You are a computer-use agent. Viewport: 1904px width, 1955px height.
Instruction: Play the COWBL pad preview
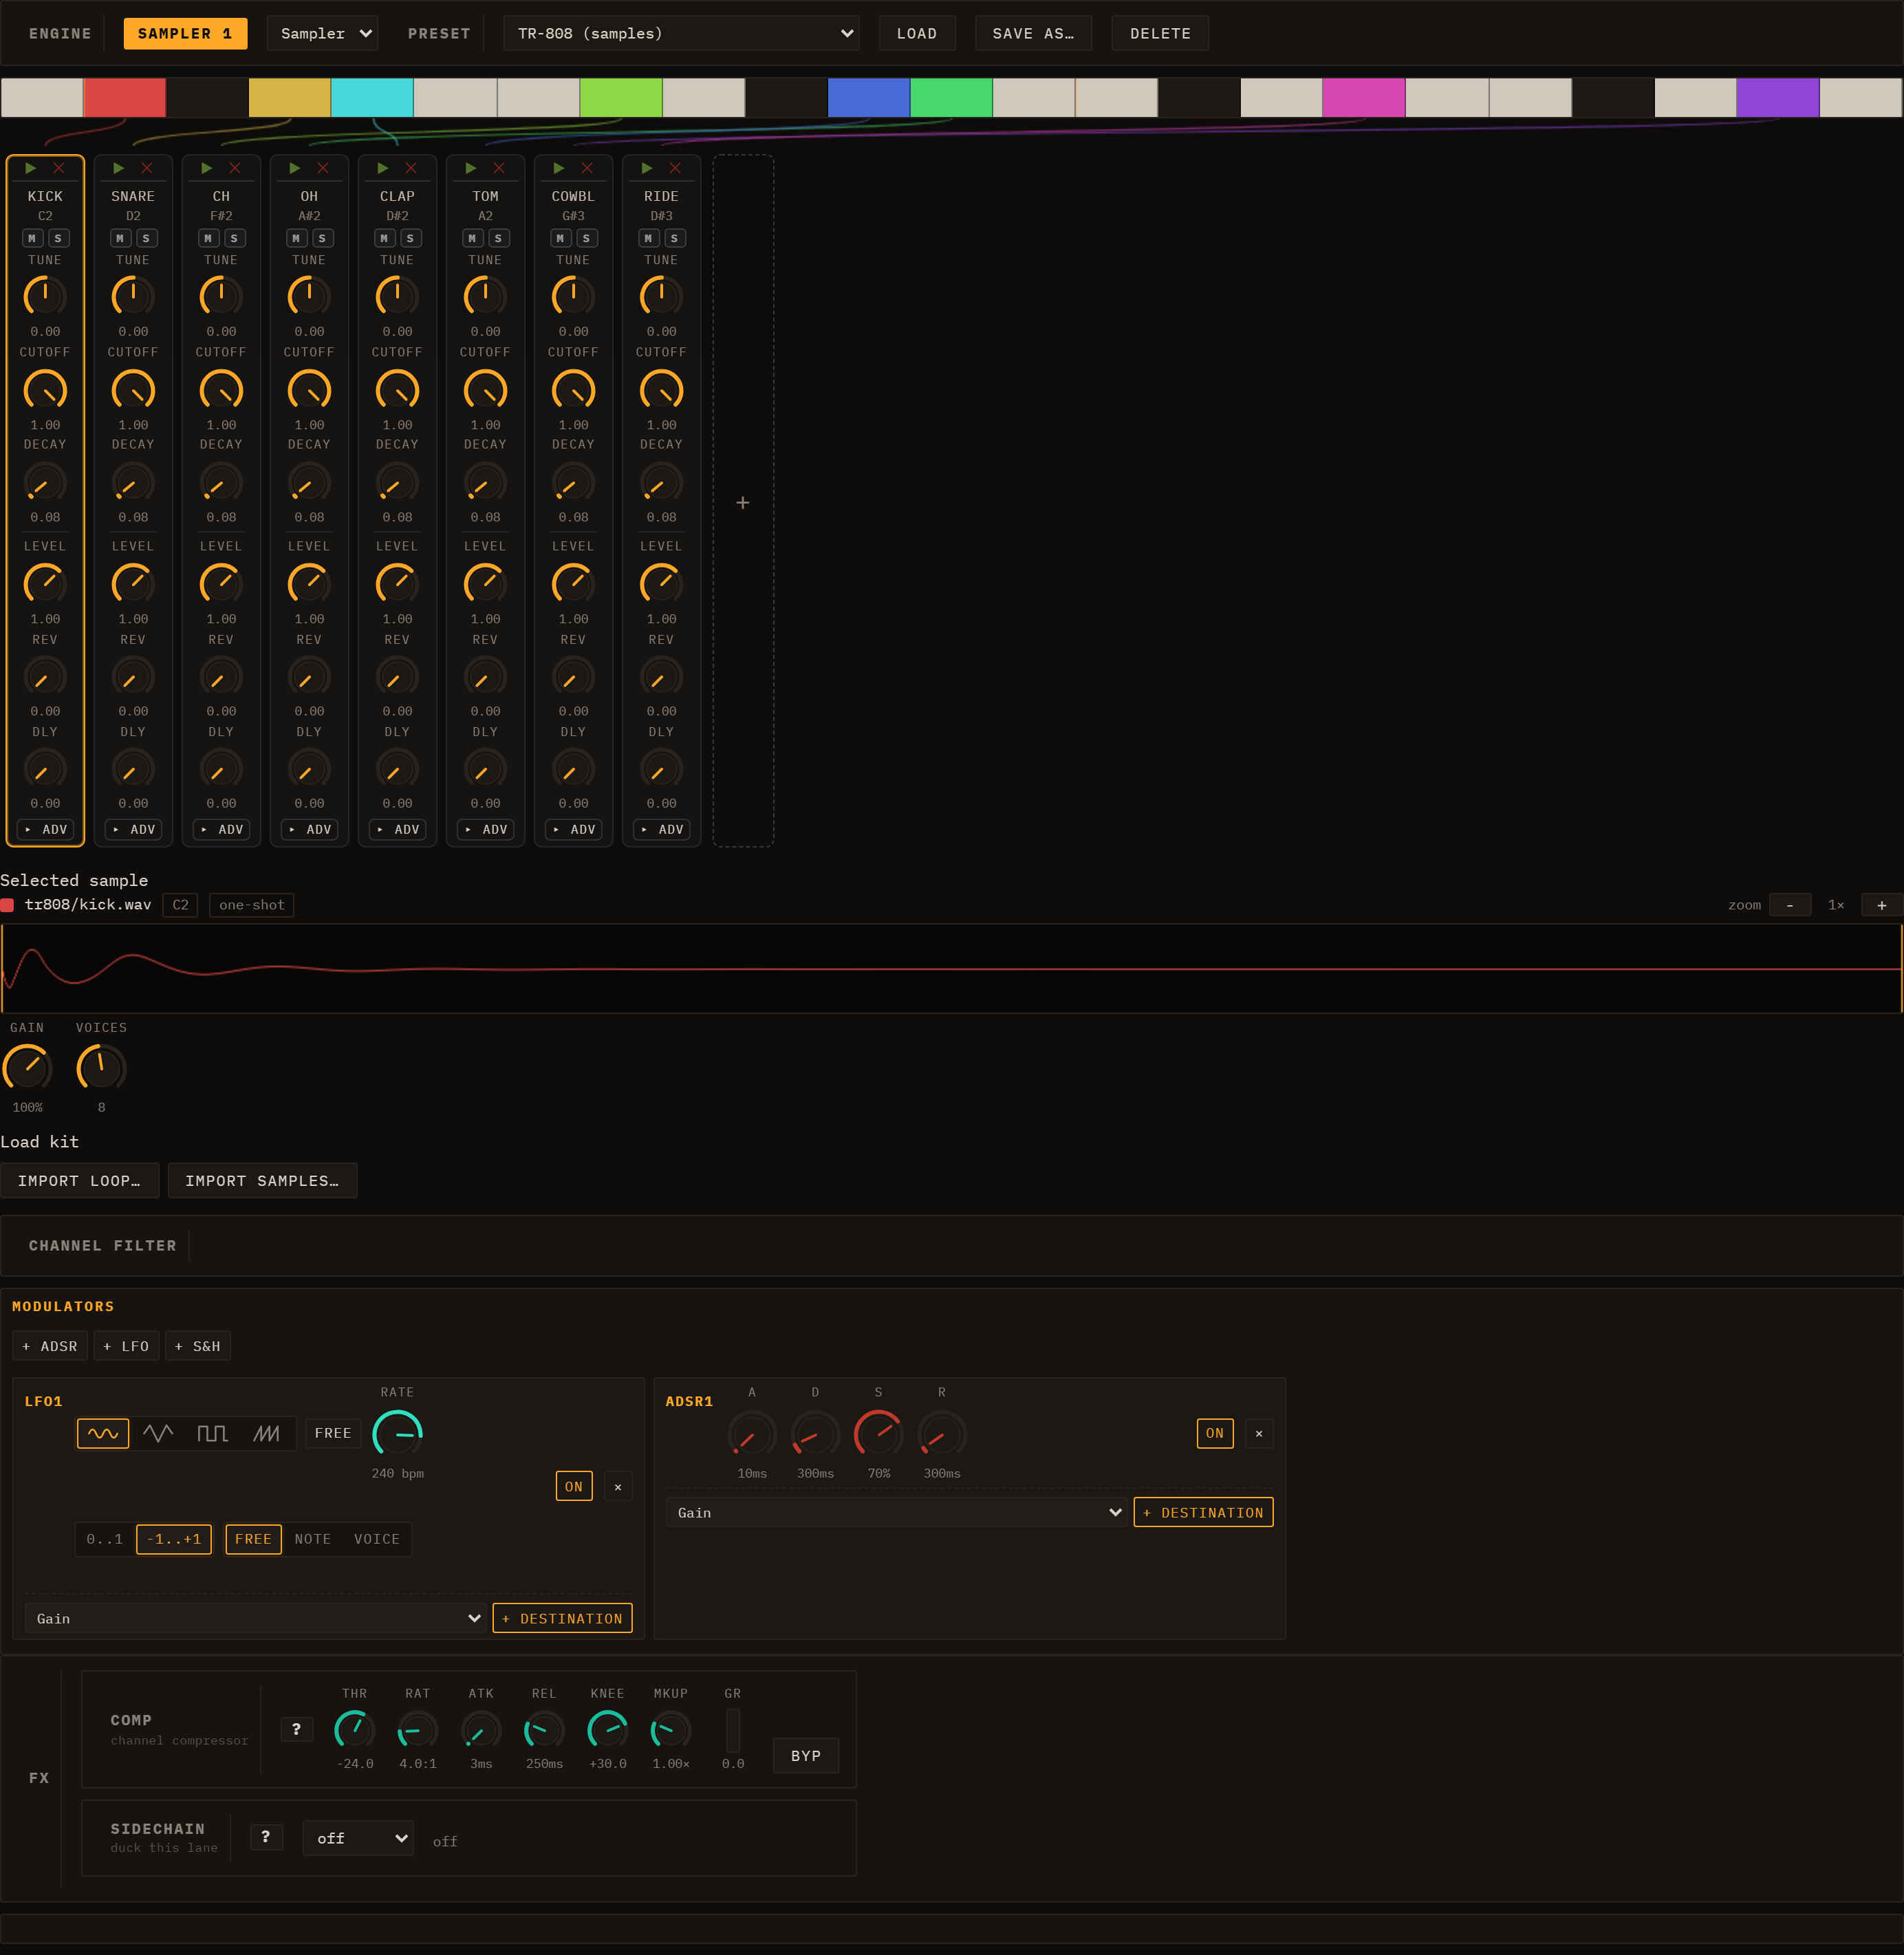point(559,168)
